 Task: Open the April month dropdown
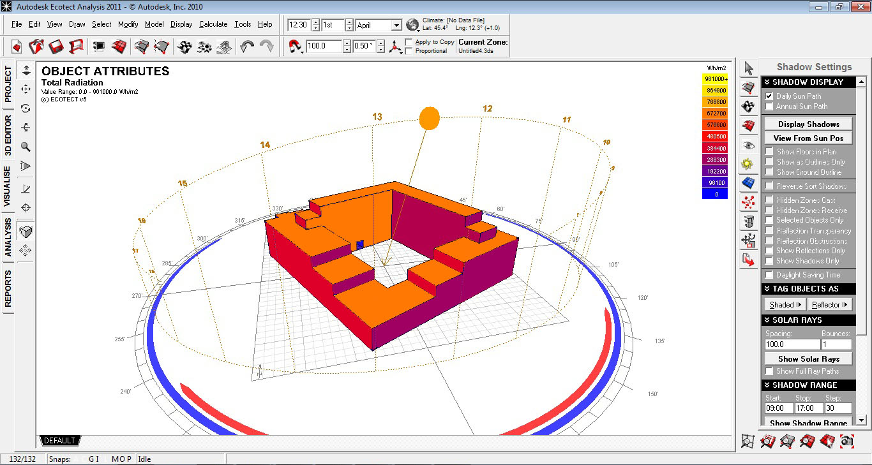coord(396,26)
